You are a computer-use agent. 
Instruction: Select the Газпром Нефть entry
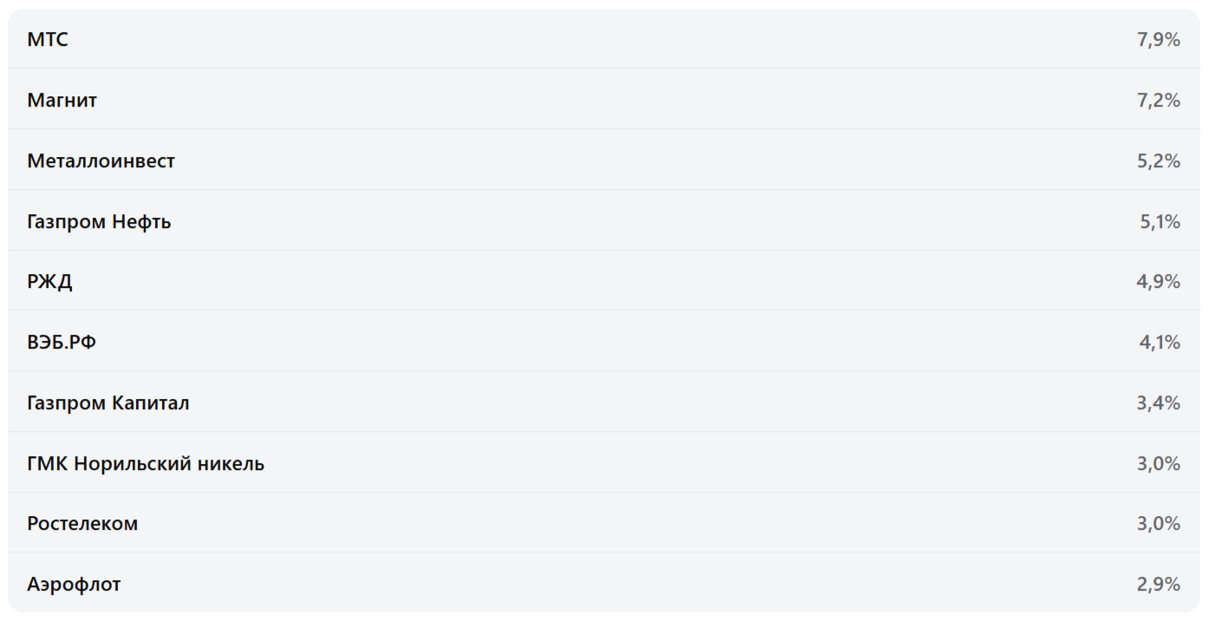pyautogui.click(x=99, y=221)
